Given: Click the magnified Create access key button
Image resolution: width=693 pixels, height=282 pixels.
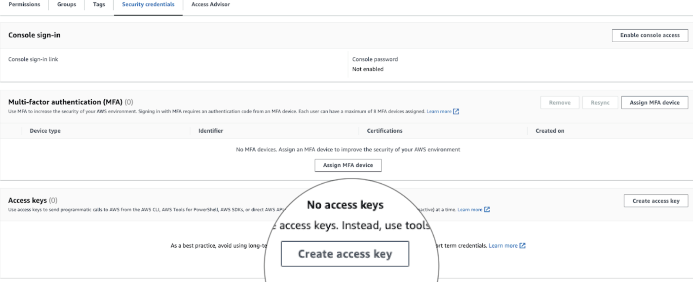Looking at the screenshot, I should coord(345,254).
